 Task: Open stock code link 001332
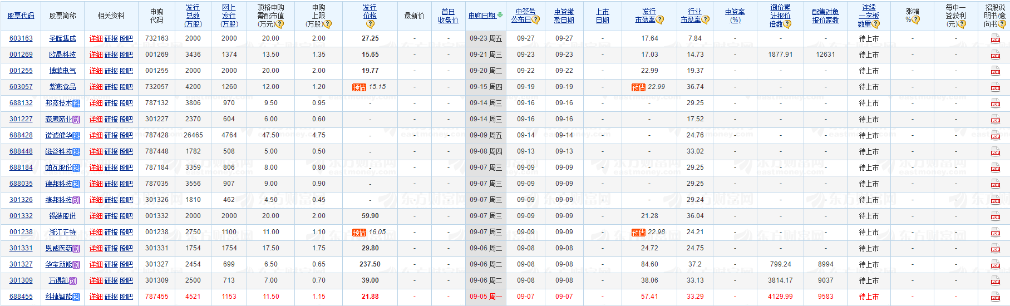click(21, 216)
